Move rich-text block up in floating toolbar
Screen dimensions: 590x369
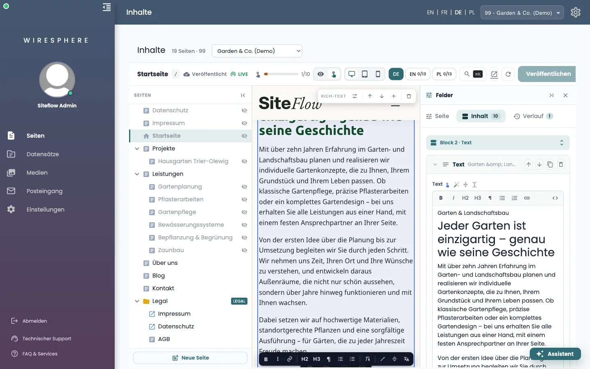370,96
